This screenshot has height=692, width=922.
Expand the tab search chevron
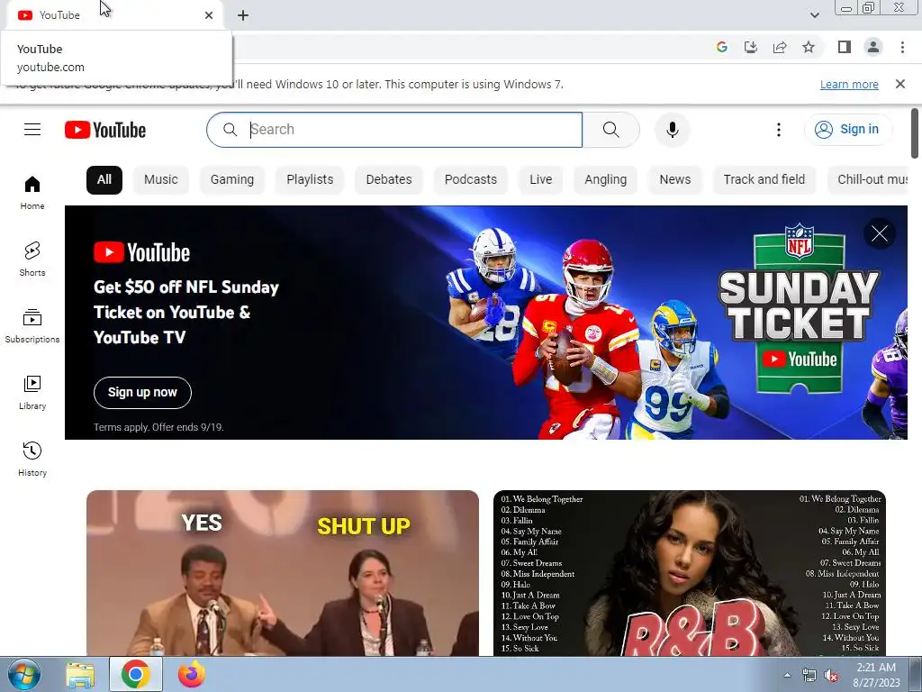pos(814,15)
